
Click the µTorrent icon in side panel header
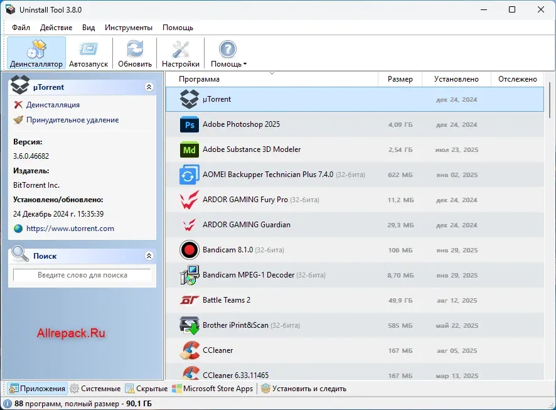pyautogui.click(x=19, y=84)
